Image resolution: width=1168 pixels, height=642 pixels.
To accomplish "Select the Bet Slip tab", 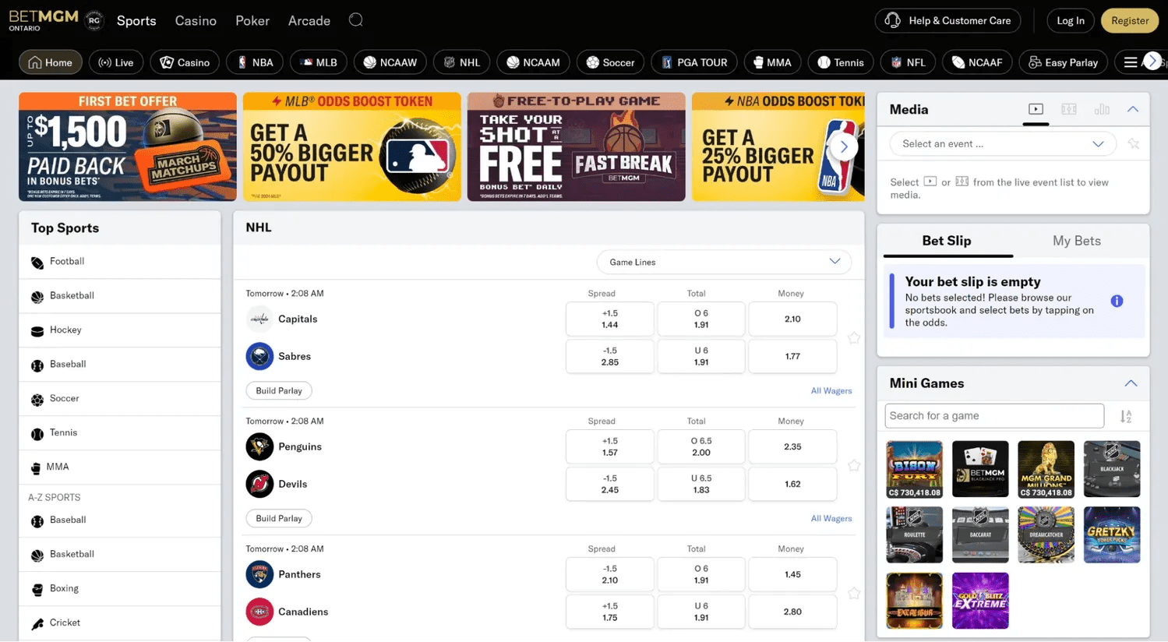I will [x=947, y=241].
